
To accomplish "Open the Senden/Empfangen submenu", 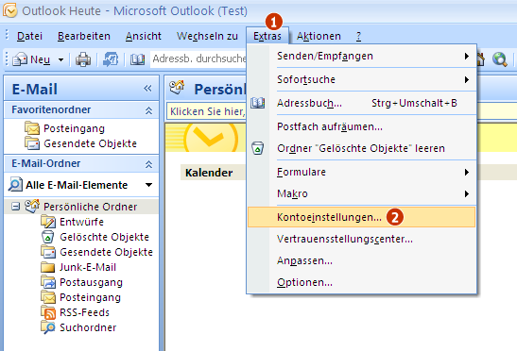I will pyautogui.click(x=362, y=56).
